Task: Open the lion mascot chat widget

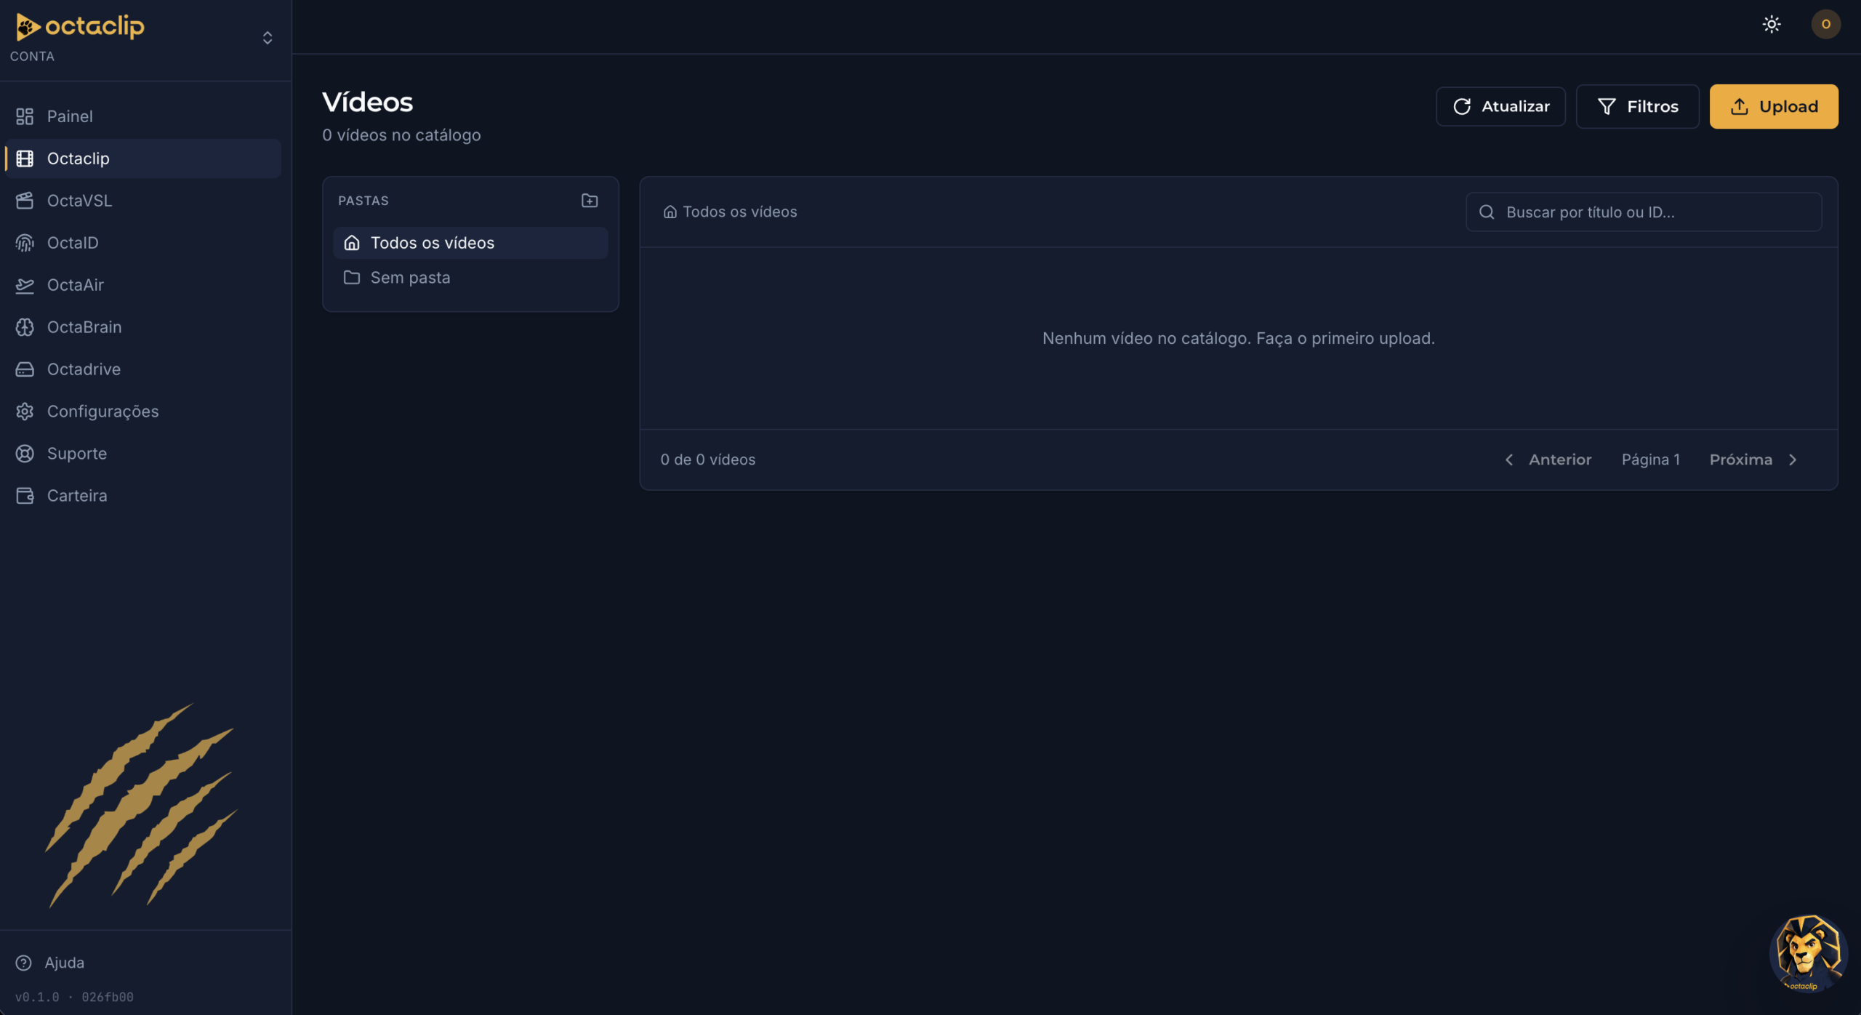Action: (x=1808, y=953)
